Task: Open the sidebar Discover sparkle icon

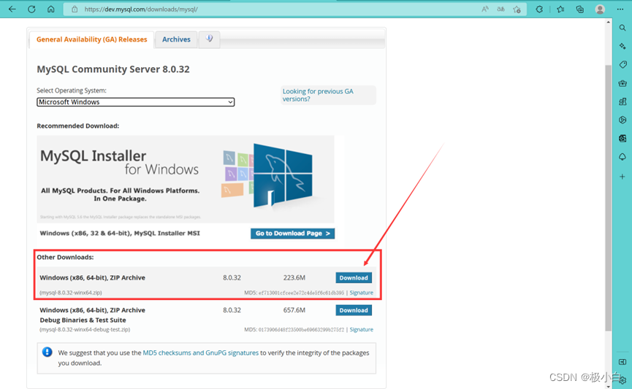Action: [x=623, y=46]
